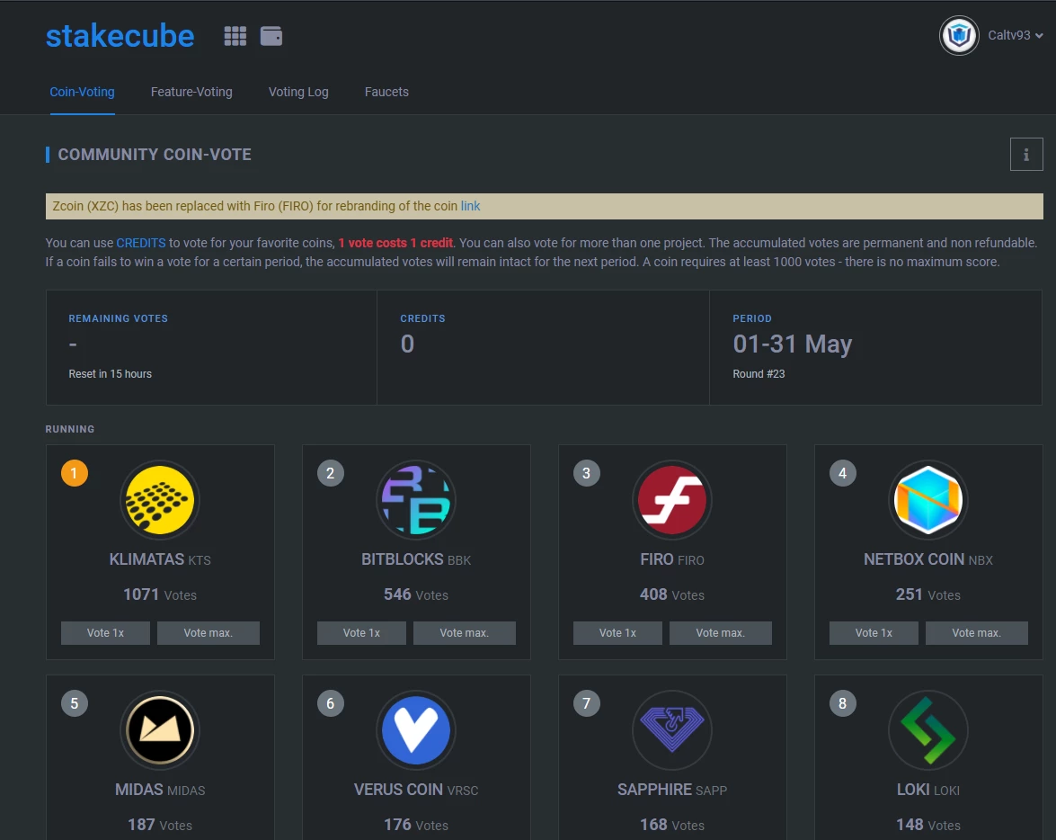Vote 1x for Firo
1056x840 pixels.
pyautogui.click(x=617, y=633)
